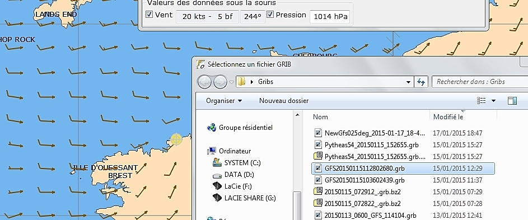Expand the view options dropdown arrow
Viewport: 528px width, 220px height.
pos(494,100)
